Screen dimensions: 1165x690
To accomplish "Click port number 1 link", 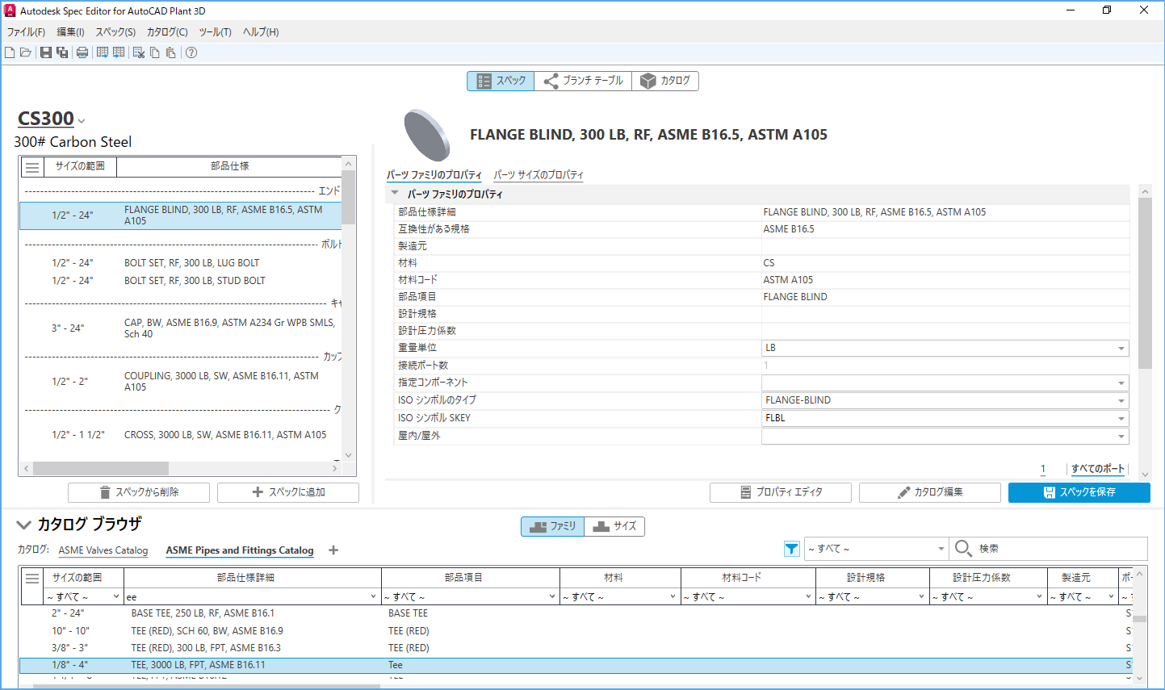I will tap(1043, 469).
